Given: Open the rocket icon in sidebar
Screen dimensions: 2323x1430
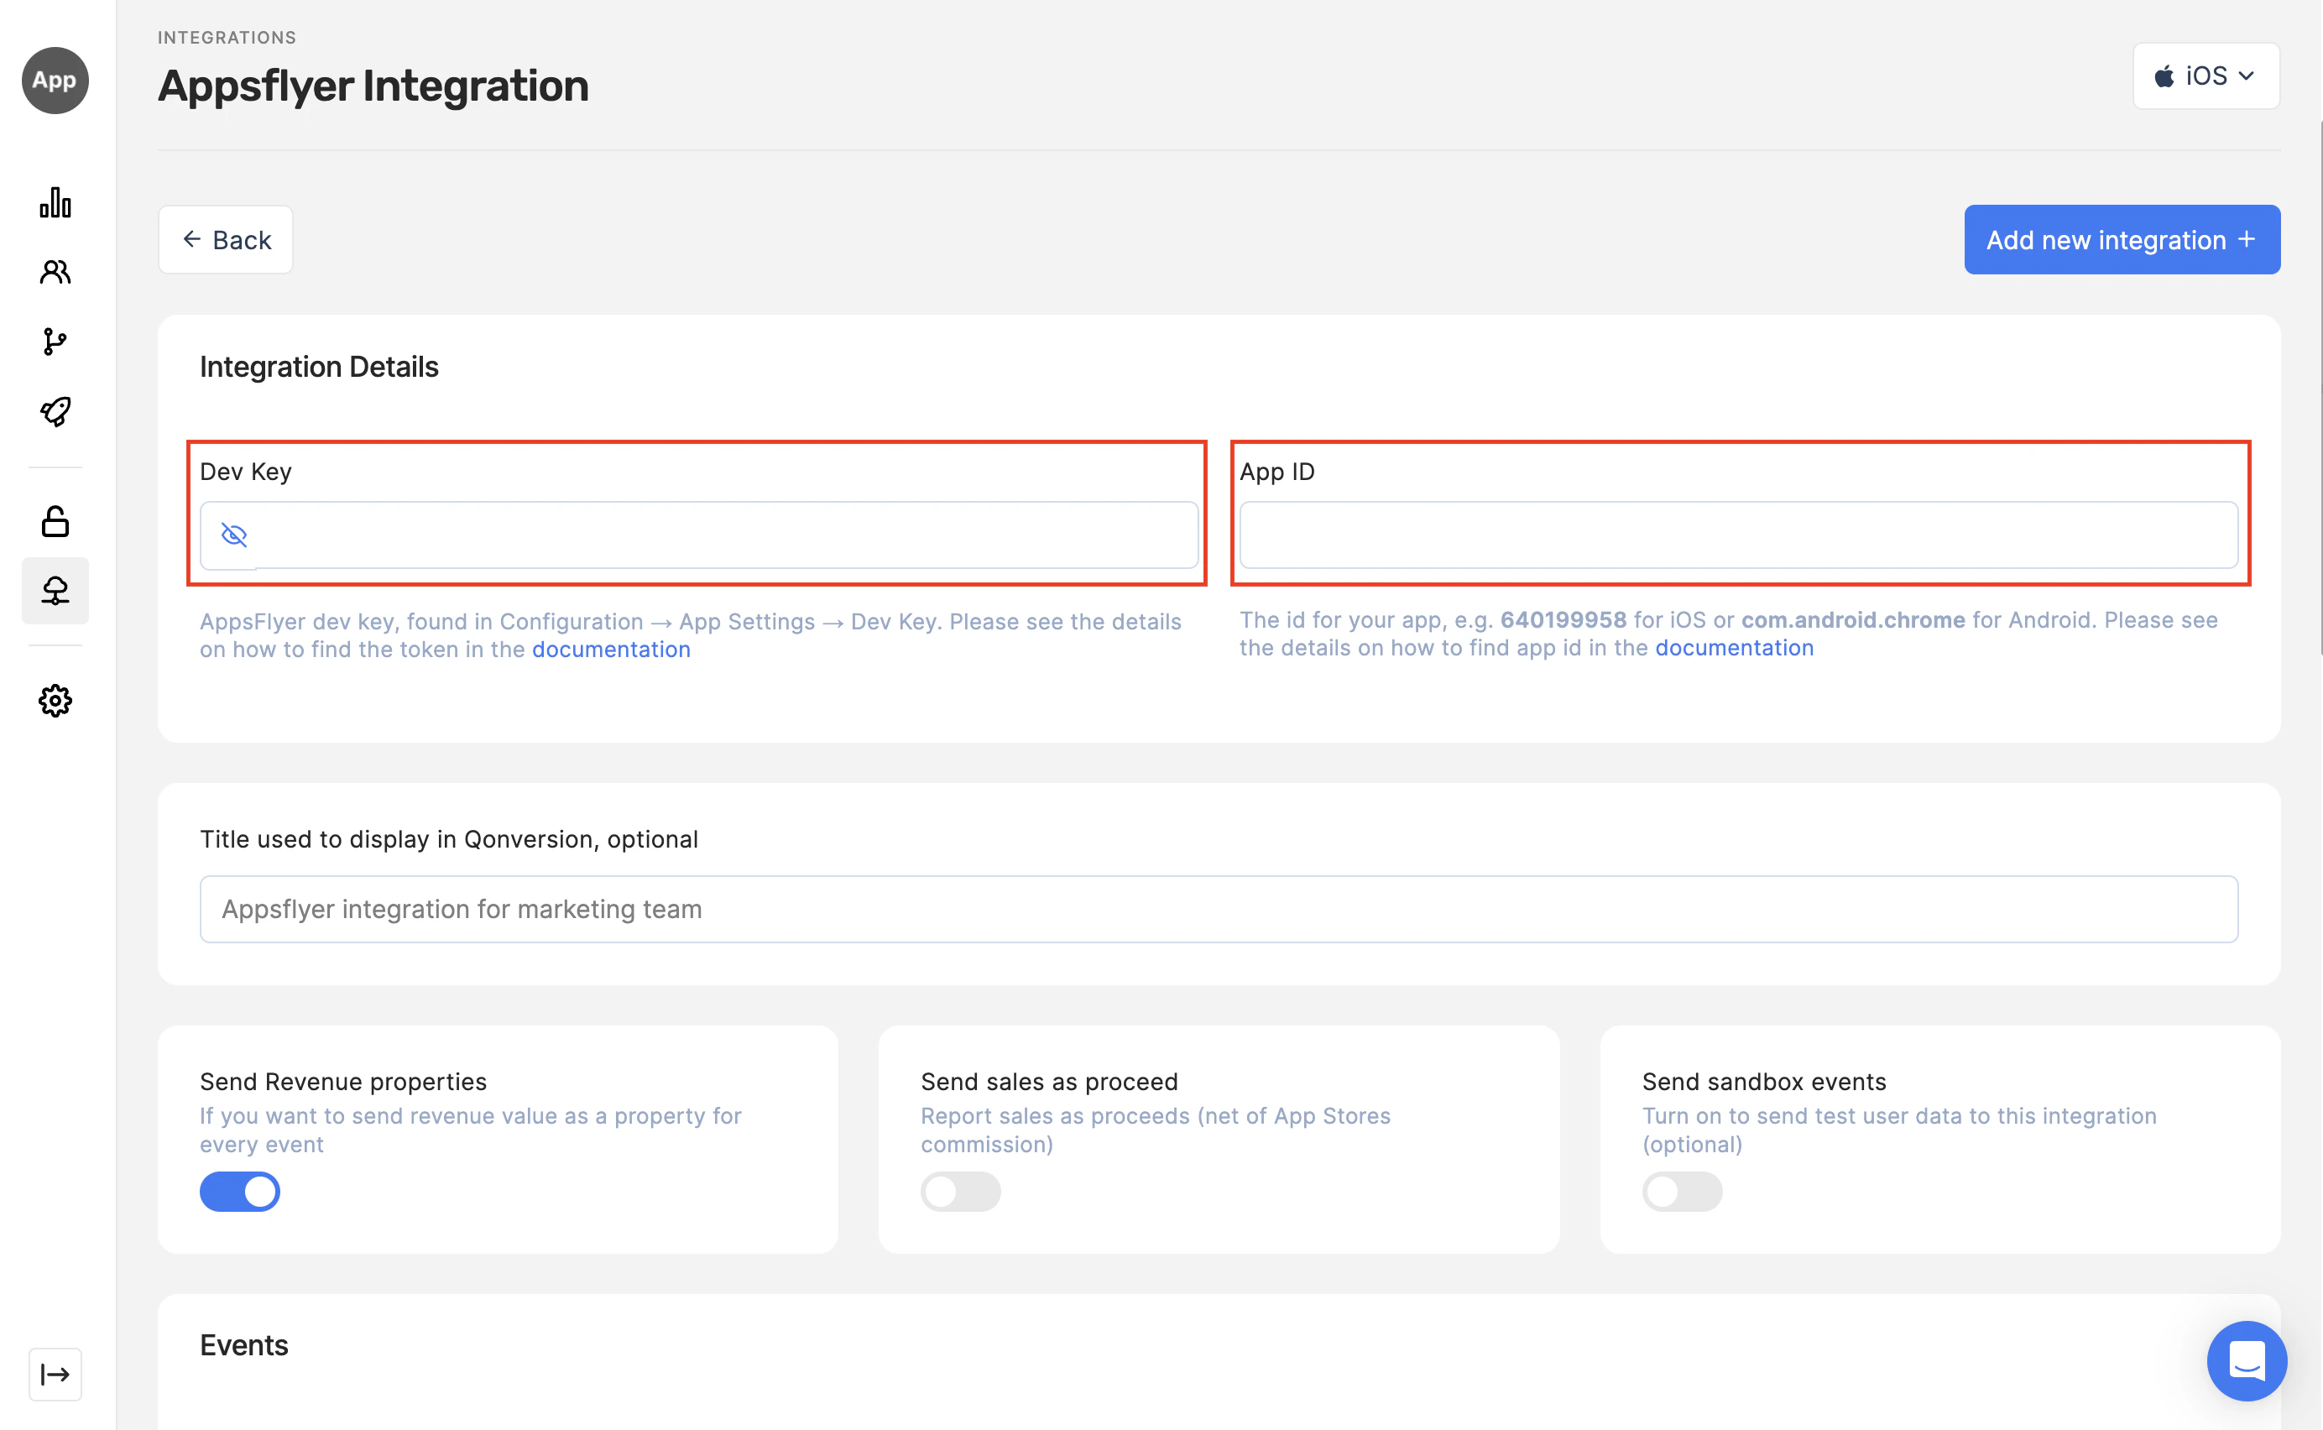Looking at the screenshot, I should tap(55, 411).
